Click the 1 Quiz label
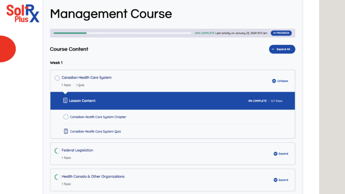This screenshot has width=345, height=194. click(80, 85)
